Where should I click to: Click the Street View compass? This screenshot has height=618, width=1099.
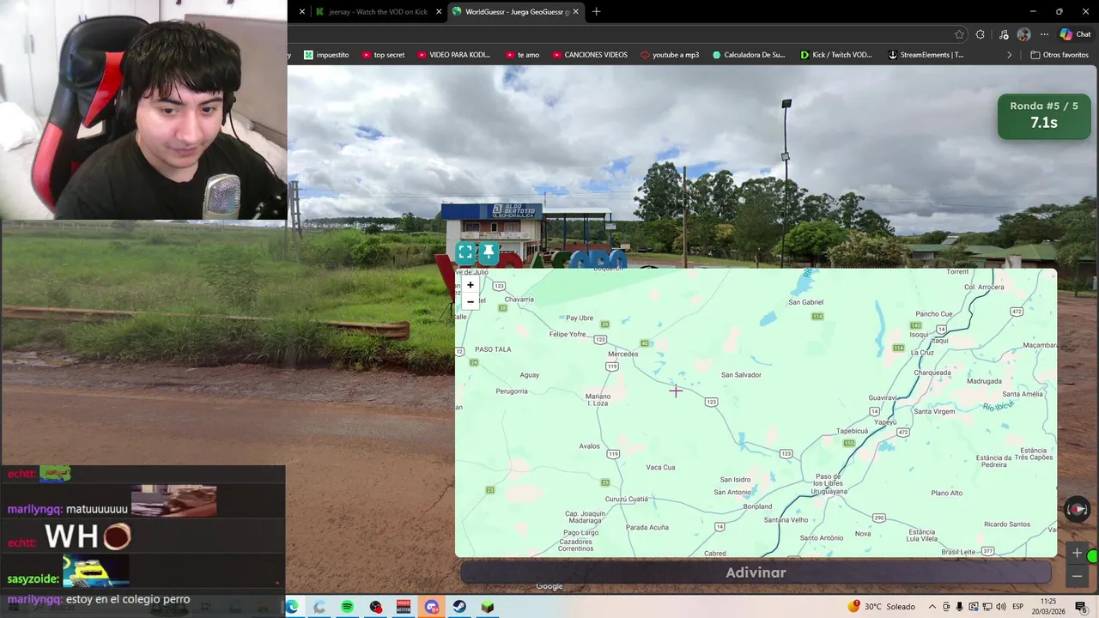(x=1077, y=509)
